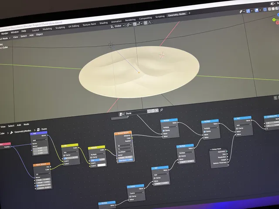Screen dimensions: 279x209
Task: Switch to the Geometry Nodes workspace tab
Action: (177, 15)
